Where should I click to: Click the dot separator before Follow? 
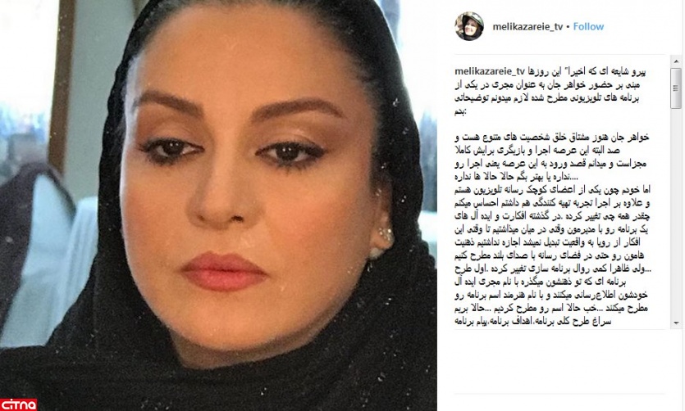pyautogui.click(x=568, y=26)
